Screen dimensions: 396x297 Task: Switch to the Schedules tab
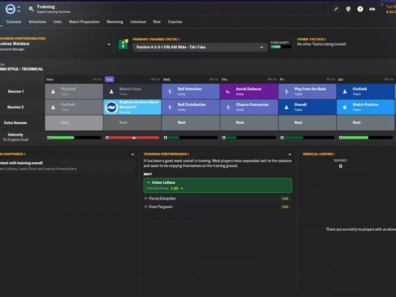pos(38,22)
